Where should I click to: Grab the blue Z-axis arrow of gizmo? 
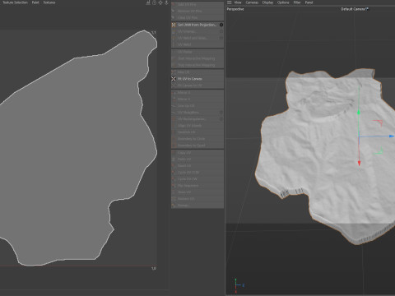(392, 136)
